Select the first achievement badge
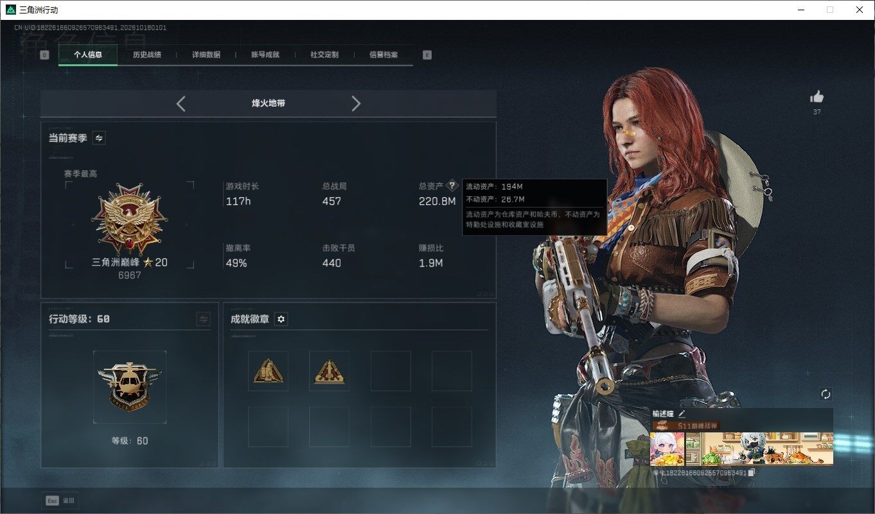The image size is (875, 514). [268, 371]
